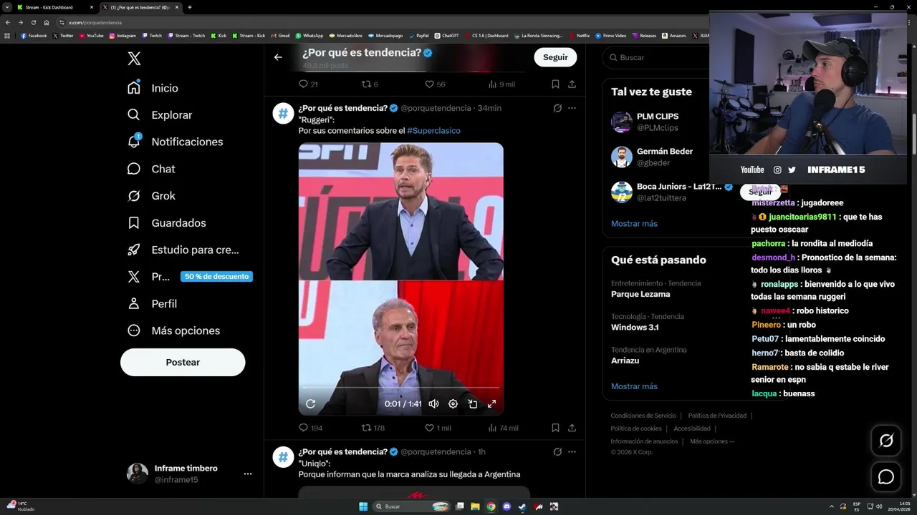Follow ¿Por qué es tendencia? with Seguir button
Image resolution: width=917 pixels, height=515 pixels.
tap(555, 57)
